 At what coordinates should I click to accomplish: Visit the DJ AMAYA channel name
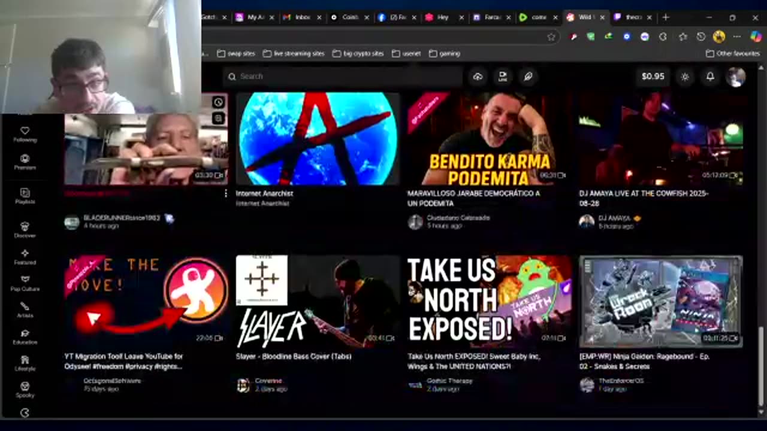(614, 218)
